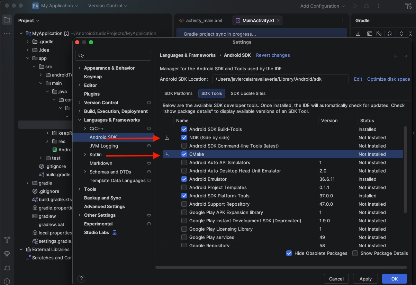Click the Collapse All icon in the Gradle panel
This screenshot has height=285, width=416.
[410, 34]
